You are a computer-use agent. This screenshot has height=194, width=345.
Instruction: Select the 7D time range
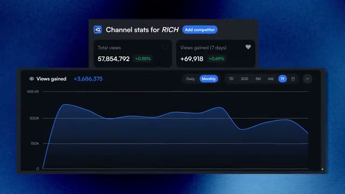231,79
